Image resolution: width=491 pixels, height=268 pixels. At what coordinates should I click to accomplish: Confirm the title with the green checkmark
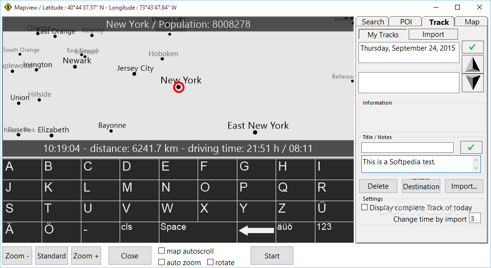471,147
